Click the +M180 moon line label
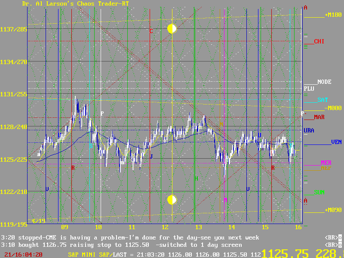The height and width of the screenshot is (258, 344). click(x=333, y=15)
